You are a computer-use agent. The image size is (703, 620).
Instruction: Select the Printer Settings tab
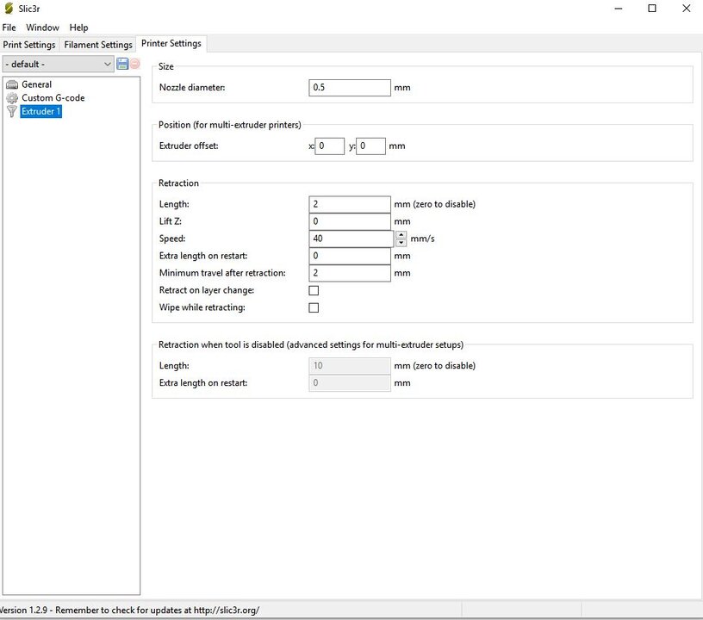[x=171, y=43]
